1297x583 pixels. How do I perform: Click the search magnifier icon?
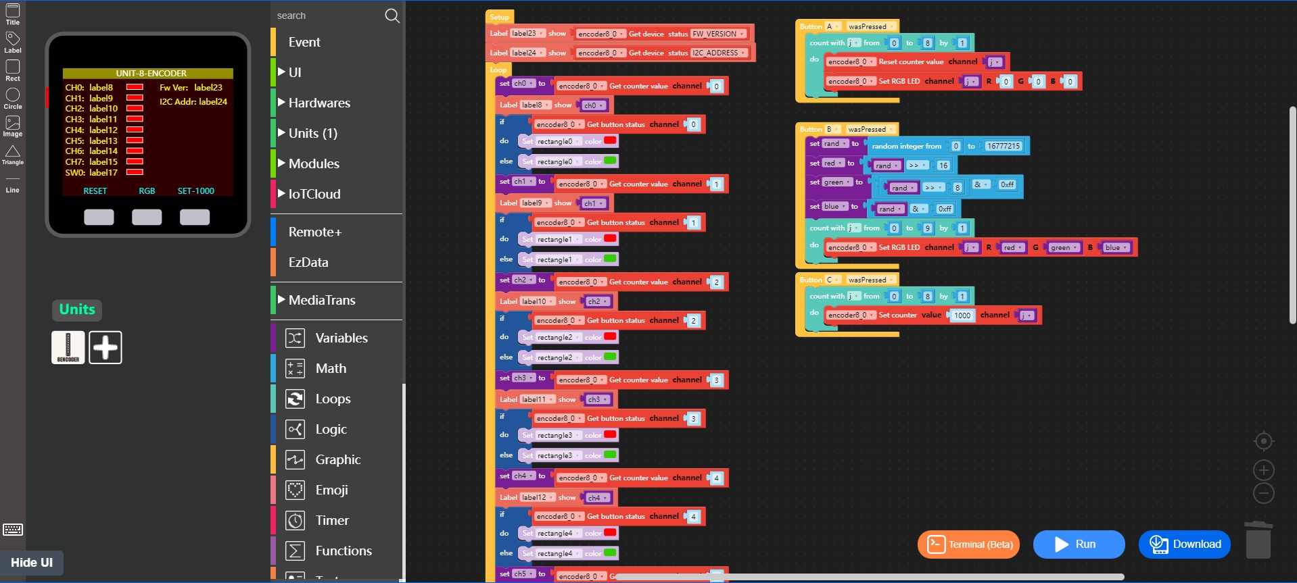coord(392,16)
